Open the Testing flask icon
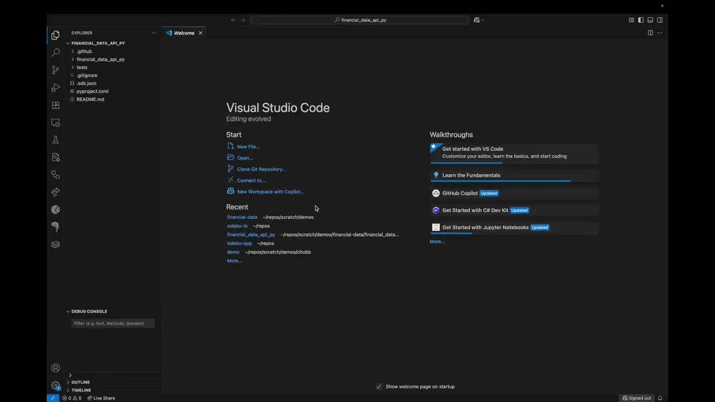The image size is (715, 402). coord(55,140)
